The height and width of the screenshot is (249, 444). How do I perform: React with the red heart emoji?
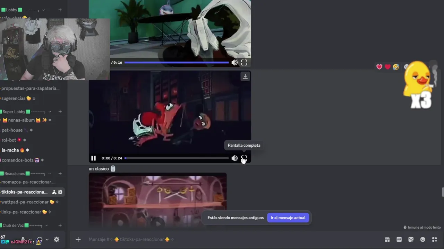click(387, 67)
